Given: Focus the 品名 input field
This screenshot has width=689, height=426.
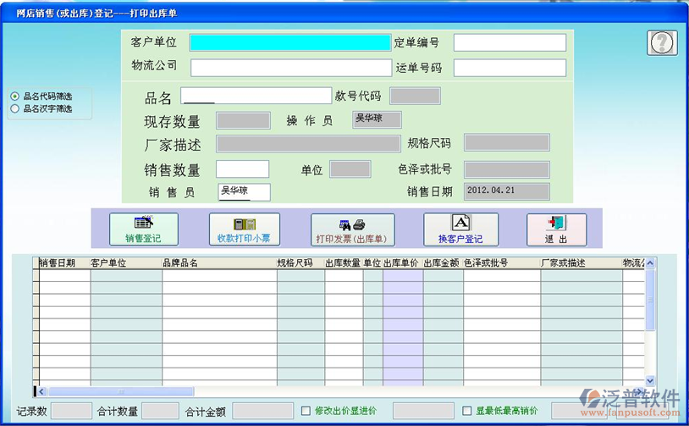Looking at the screenshot, I should tap(256, 96).
